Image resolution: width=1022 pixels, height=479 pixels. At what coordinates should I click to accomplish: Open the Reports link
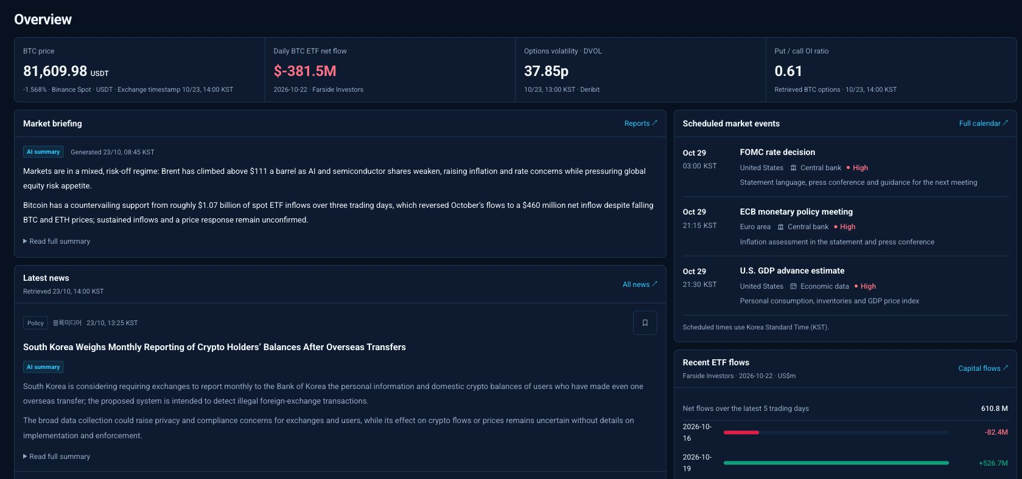[641, 123]
